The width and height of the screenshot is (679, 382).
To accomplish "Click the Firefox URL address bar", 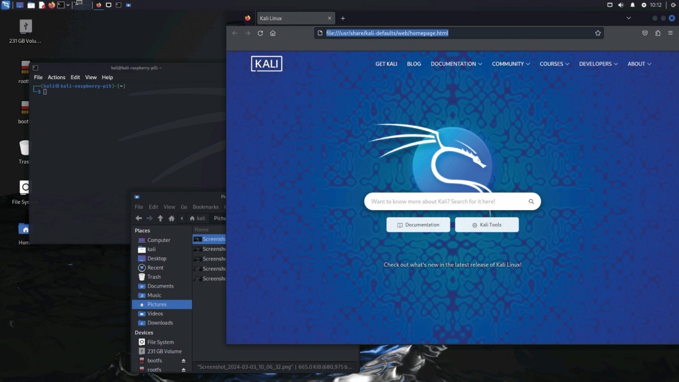I will click(x=458, y=33).
